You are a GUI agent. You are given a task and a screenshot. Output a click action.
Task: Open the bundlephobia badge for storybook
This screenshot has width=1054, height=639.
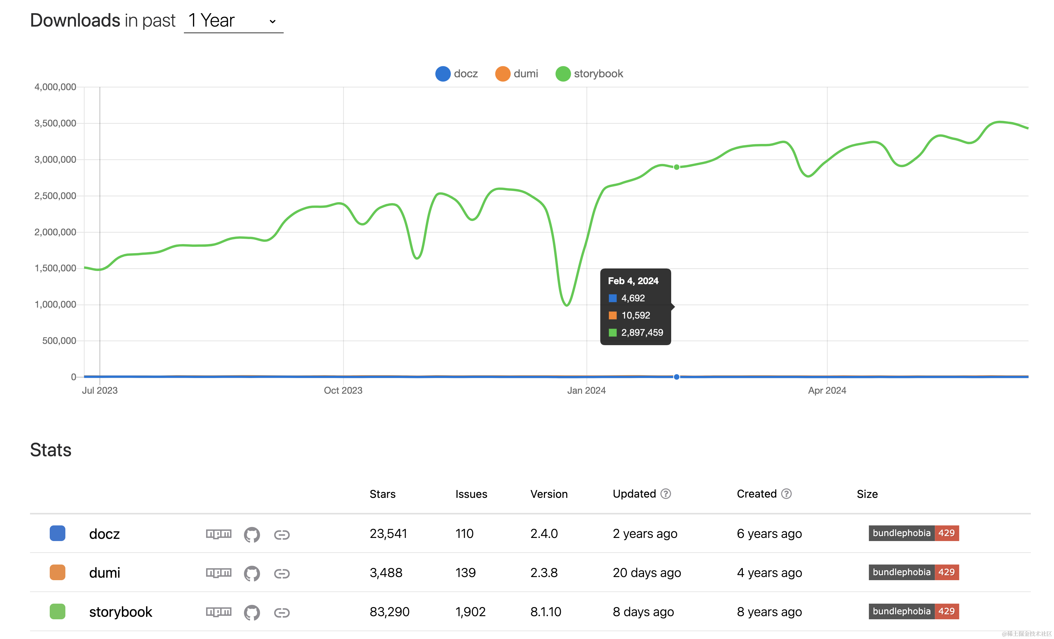pos(914,611)
